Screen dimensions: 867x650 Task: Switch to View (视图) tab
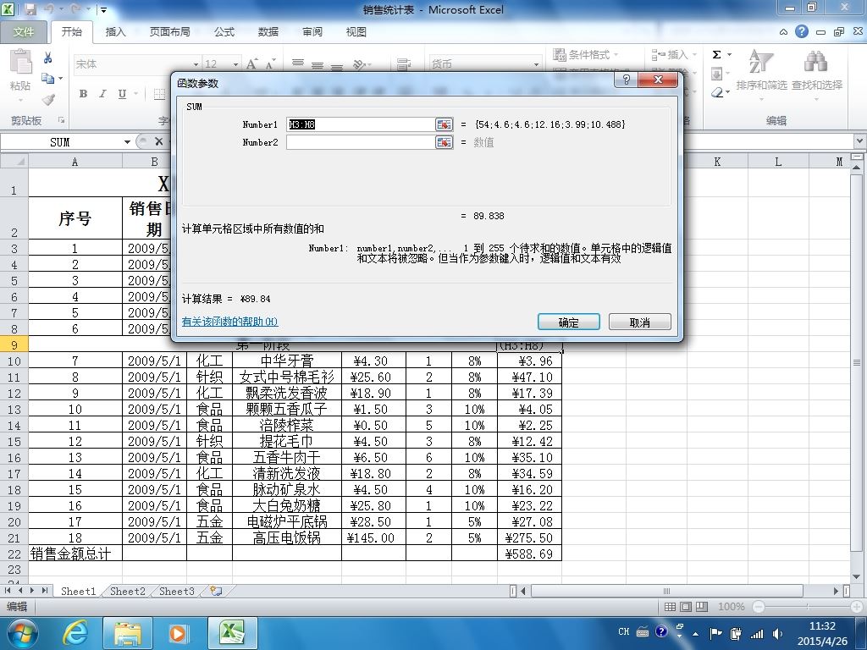coord(356,32)
